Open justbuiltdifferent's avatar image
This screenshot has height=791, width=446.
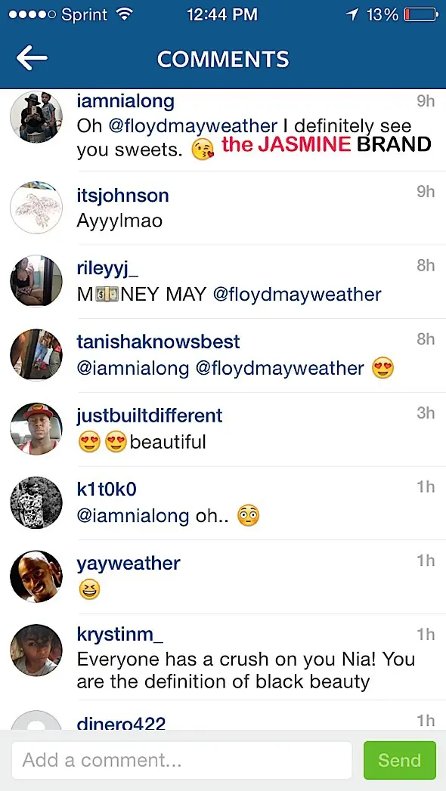pos(36,429)
